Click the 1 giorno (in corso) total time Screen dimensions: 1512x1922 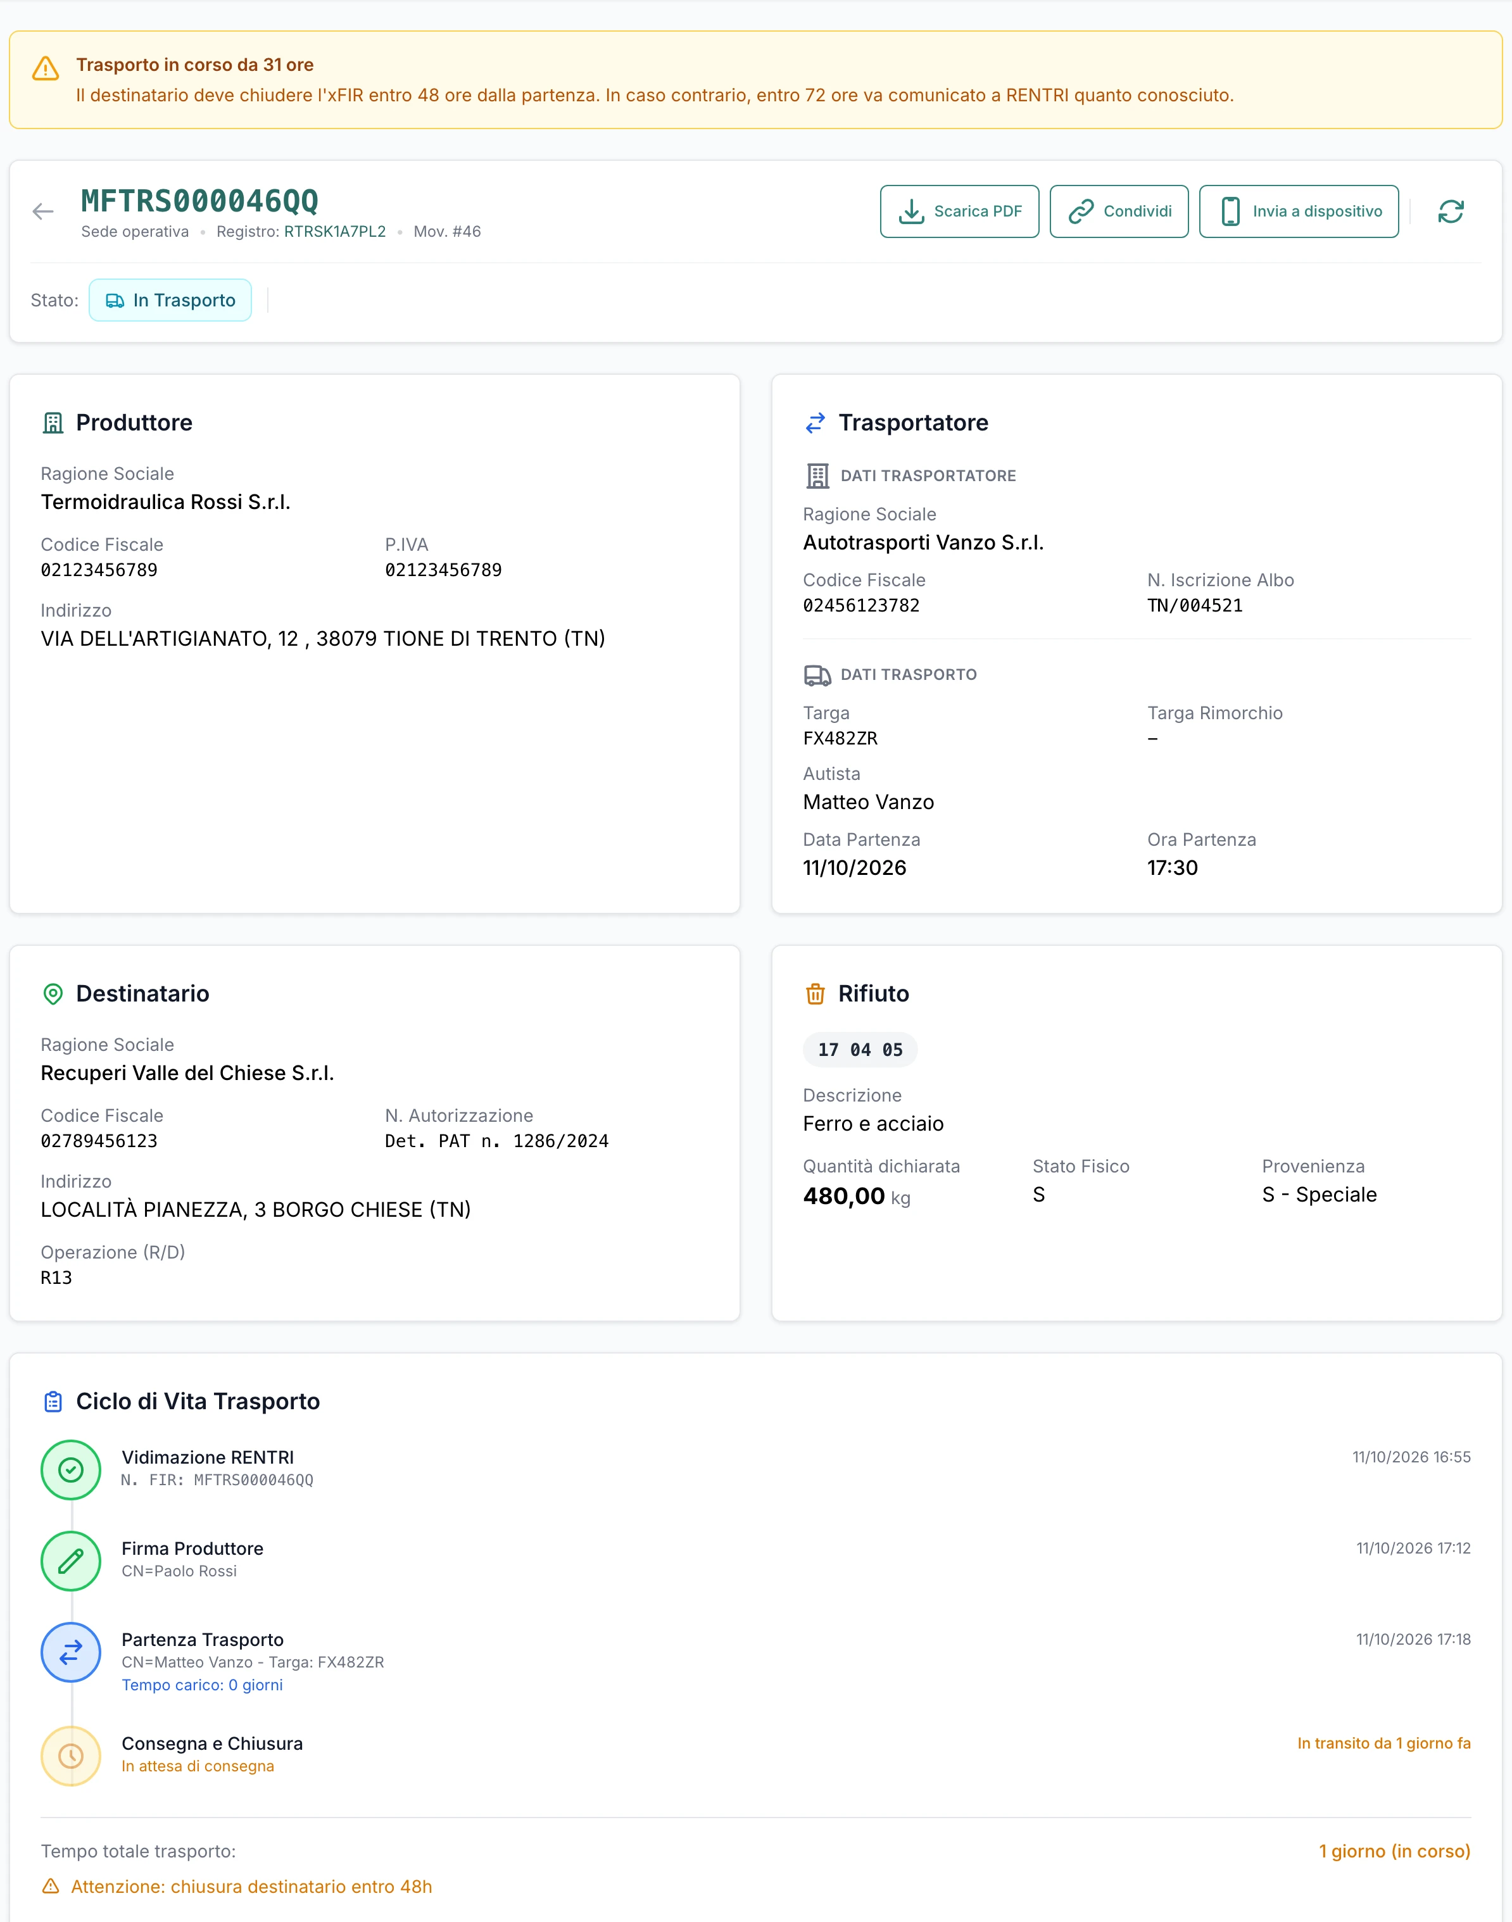point(1394,1851)
